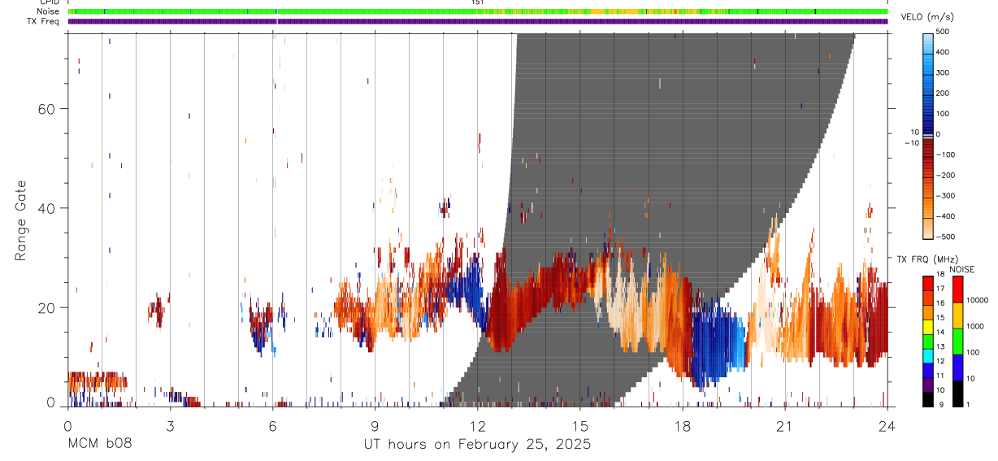Click the 'UT hours on February 25, 2025' label
Viewport: 998px width, 461px height.
(x=476, y=445)
